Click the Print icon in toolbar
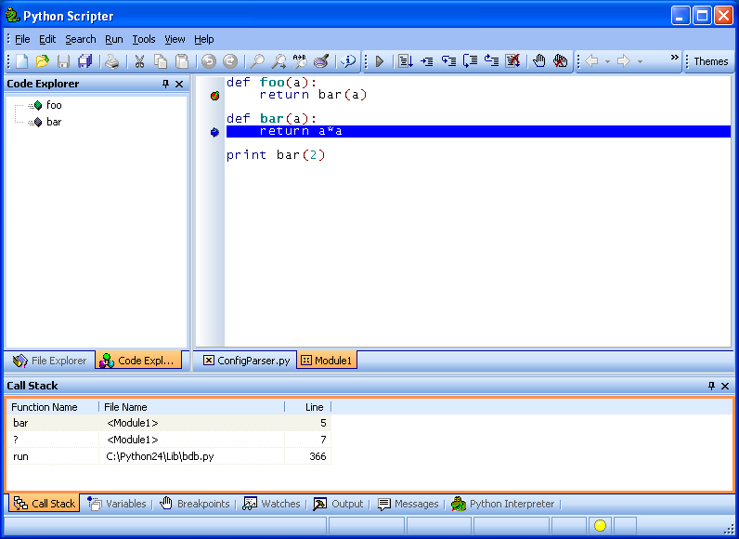 coord(111,61)
